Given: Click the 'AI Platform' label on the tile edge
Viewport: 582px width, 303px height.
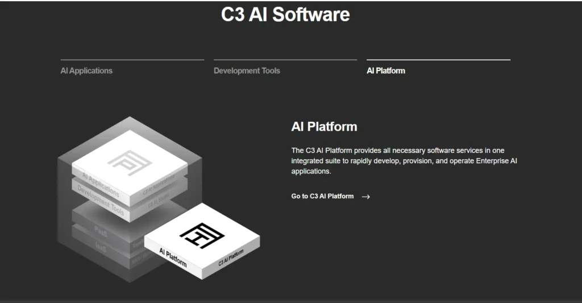Looking at the screenshot, I should click(173, 258).
